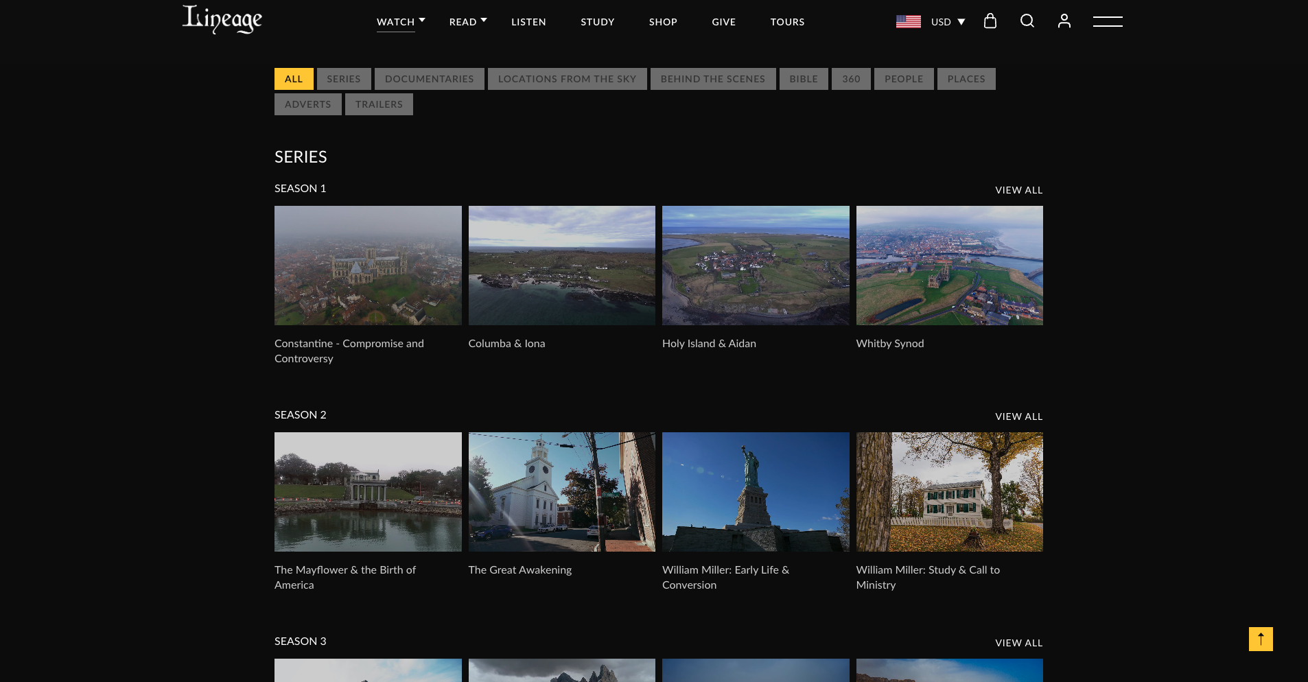Click the search magnifier icon

(1027, 21)
